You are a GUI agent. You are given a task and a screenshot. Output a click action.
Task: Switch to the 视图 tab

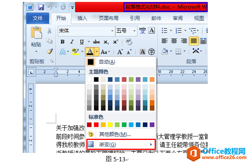pyautogui.click(x=199, y=18)
